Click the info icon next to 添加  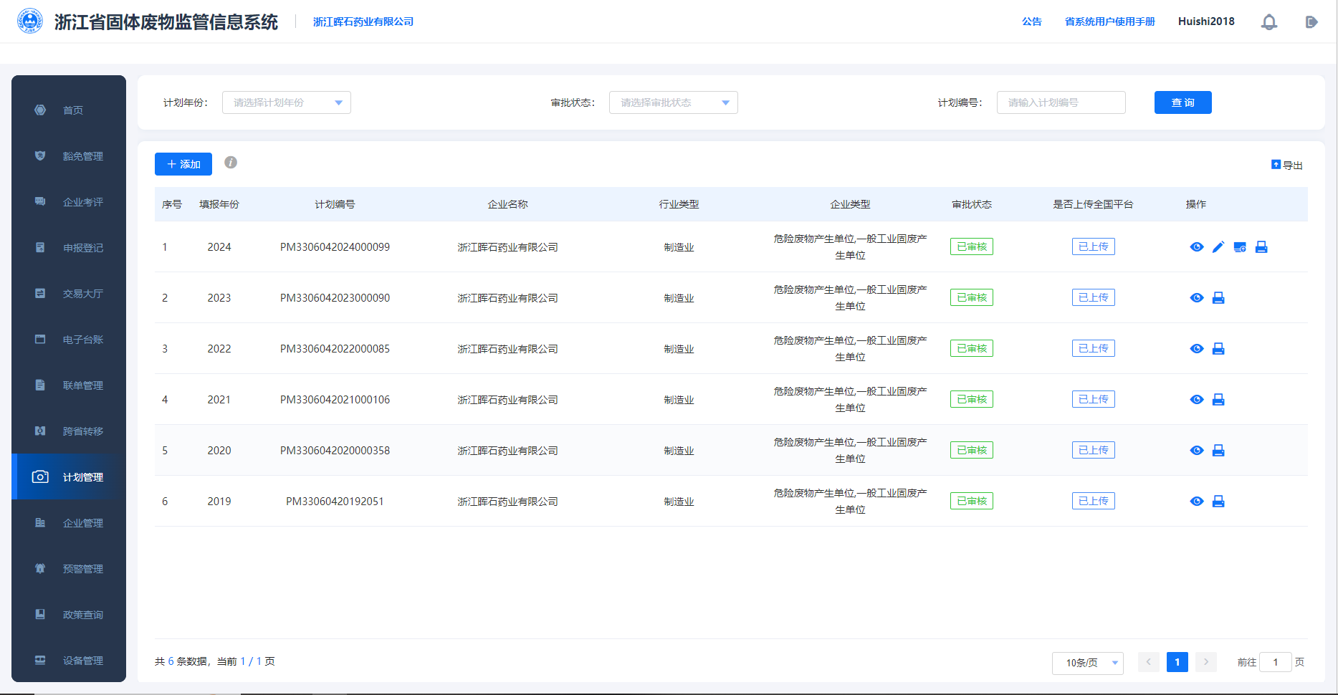(231, 163)
